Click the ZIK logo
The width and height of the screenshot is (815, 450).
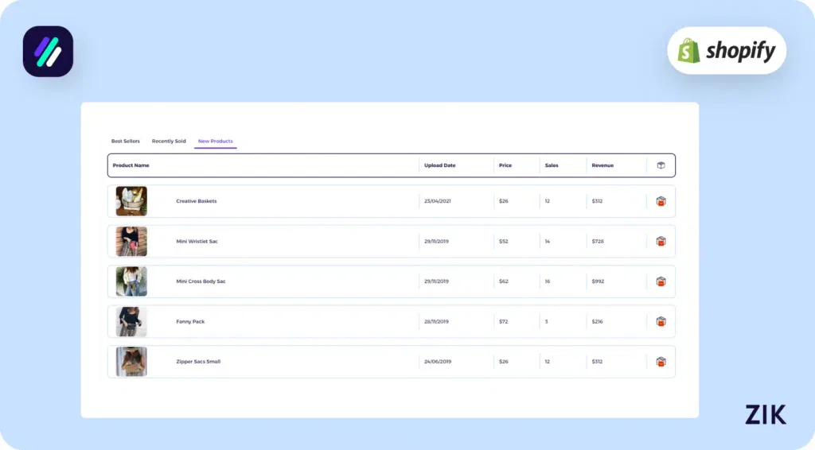[x=765, y=414]
